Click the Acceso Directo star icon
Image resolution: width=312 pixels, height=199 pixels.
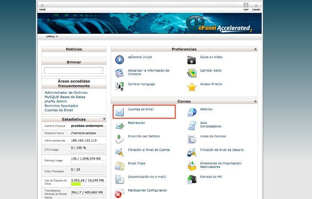click(192, 87)
